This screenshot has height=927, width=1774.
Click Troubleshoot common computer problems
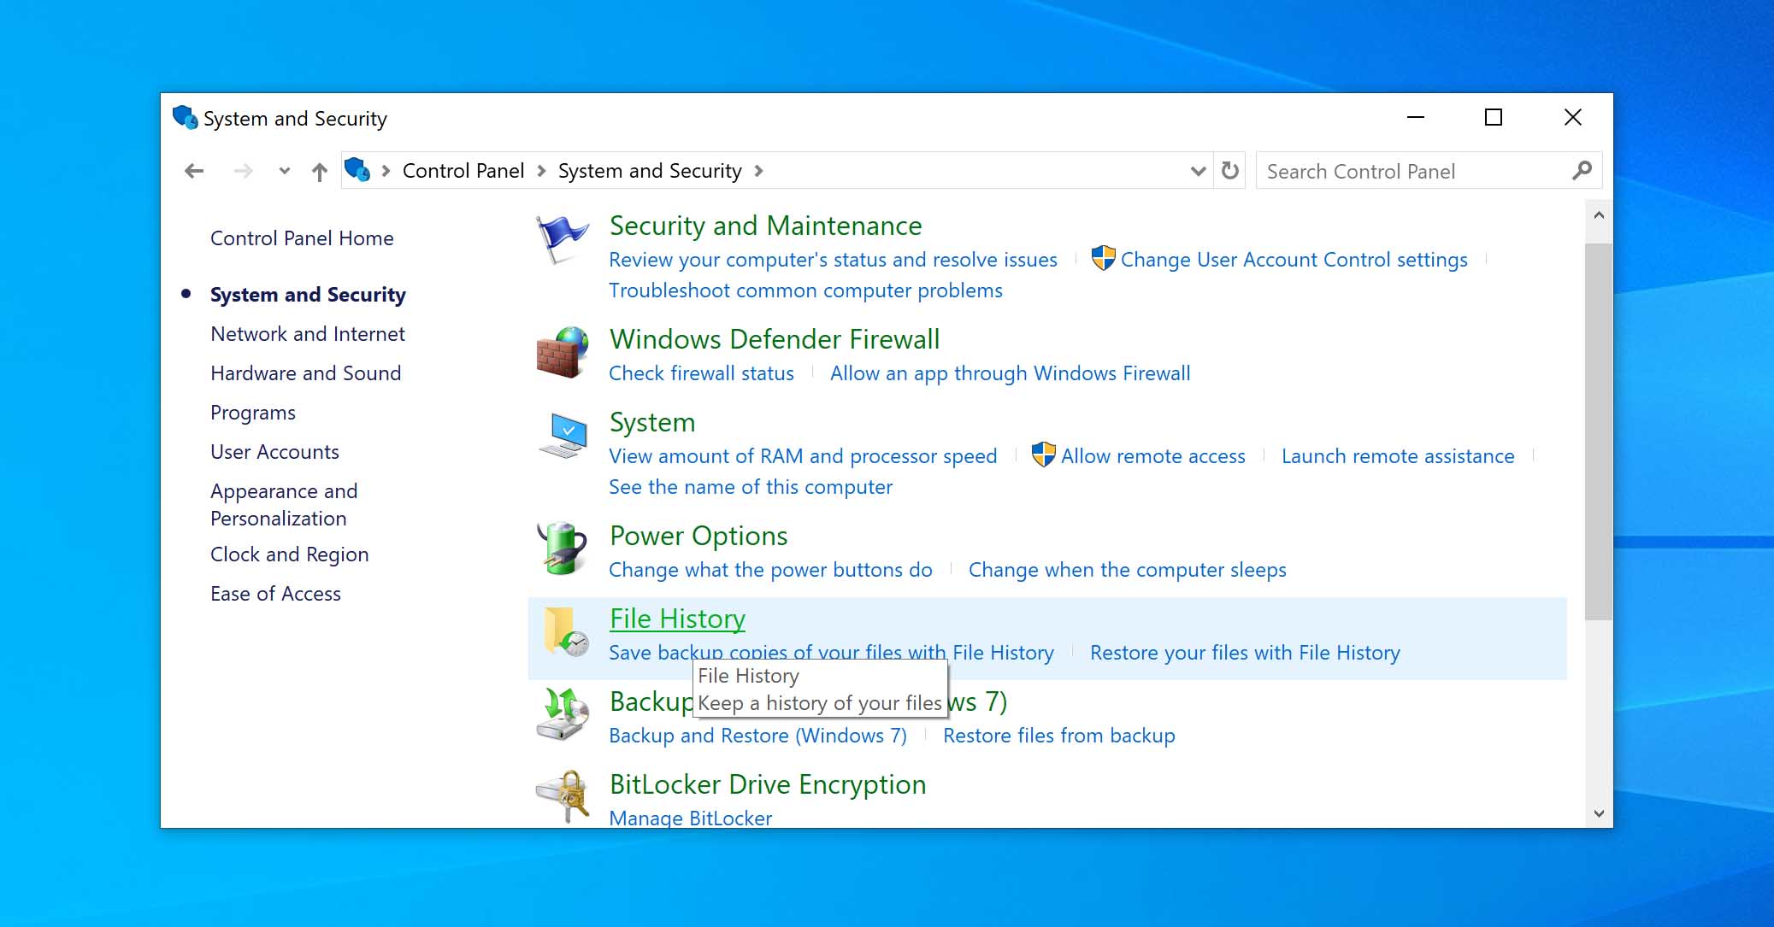(x=805, y=290)
